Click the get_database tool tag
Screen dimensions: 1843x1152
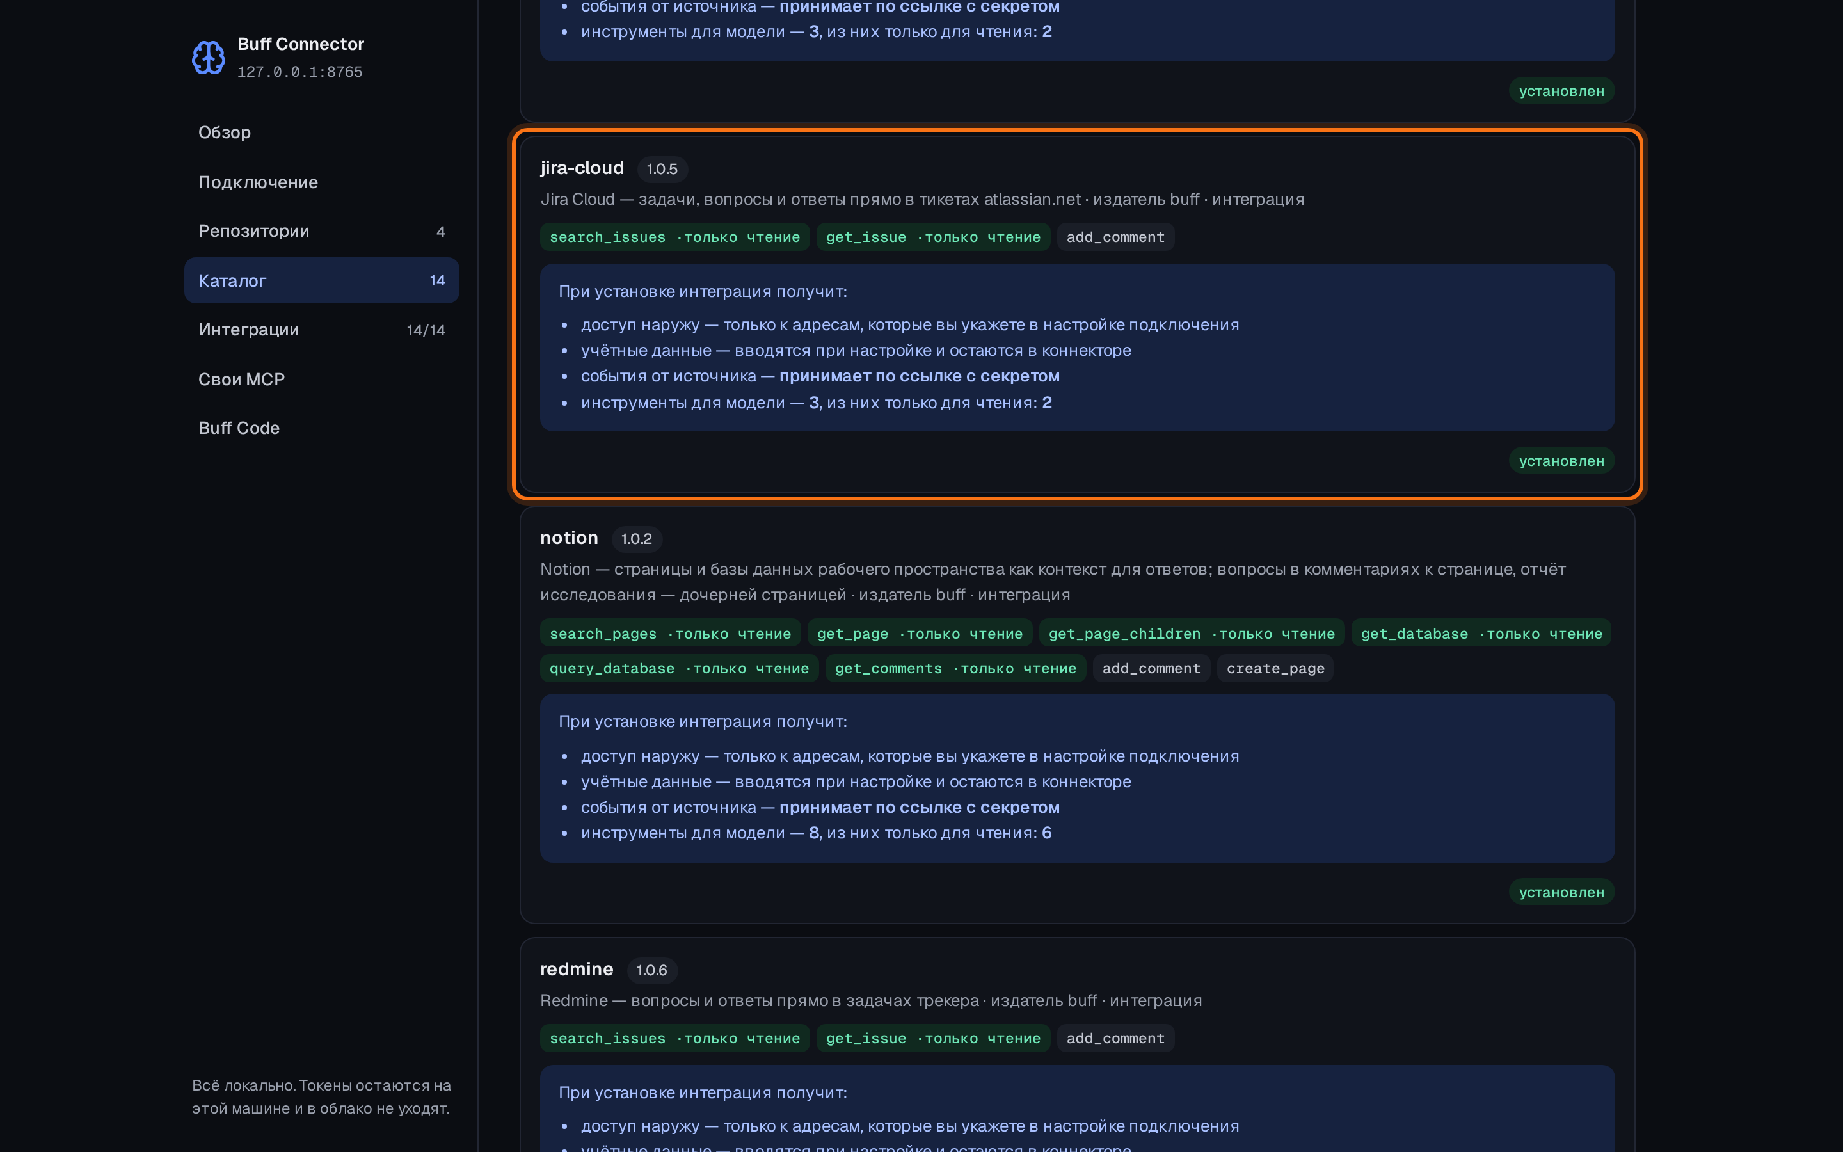click(x=1481, y=634)
